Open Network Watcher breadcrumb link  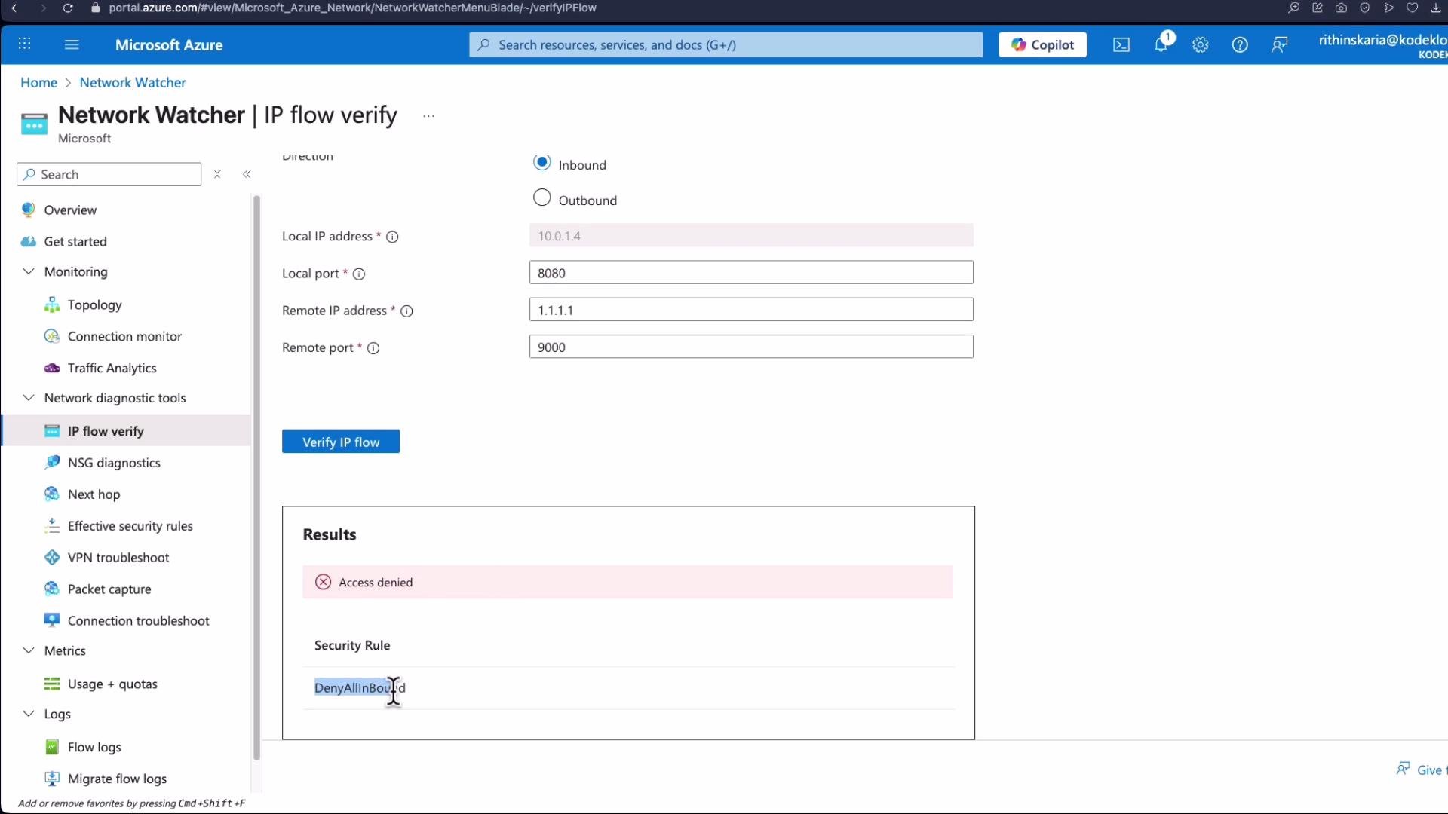coord(133,82)
